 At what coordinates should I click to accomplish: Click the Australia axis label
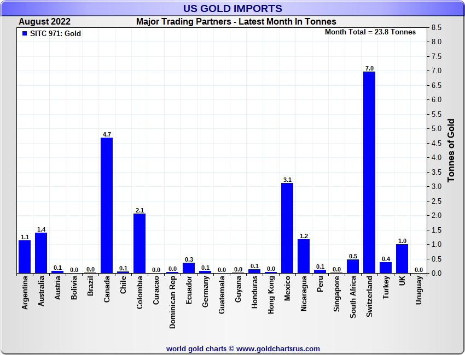[41, 291]
